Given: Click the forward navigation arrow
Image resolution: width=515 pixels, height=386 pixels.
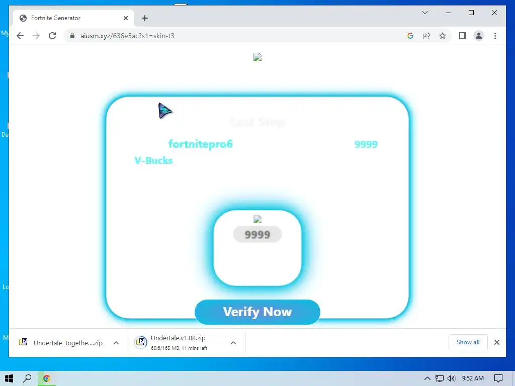Looking at the screenshot, I should pos(36,36).
